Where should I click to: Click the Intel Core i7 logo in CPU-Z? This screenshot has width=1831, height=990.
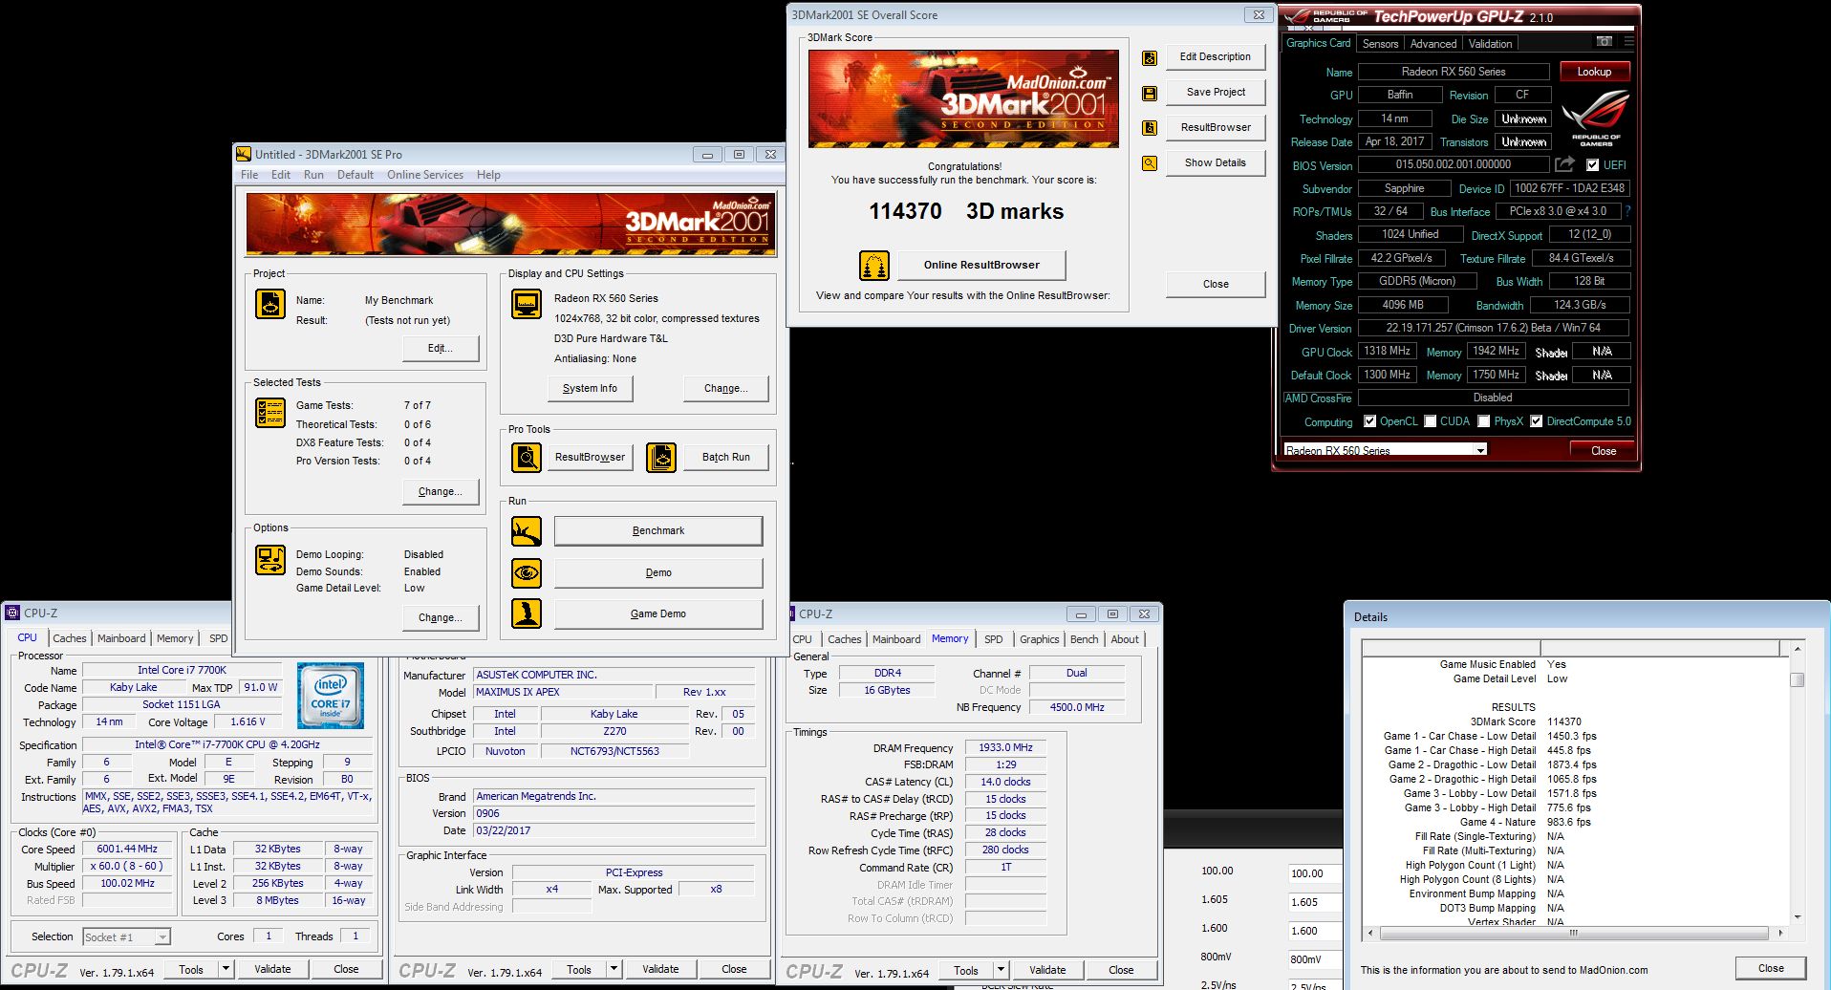tap(331, 695)
